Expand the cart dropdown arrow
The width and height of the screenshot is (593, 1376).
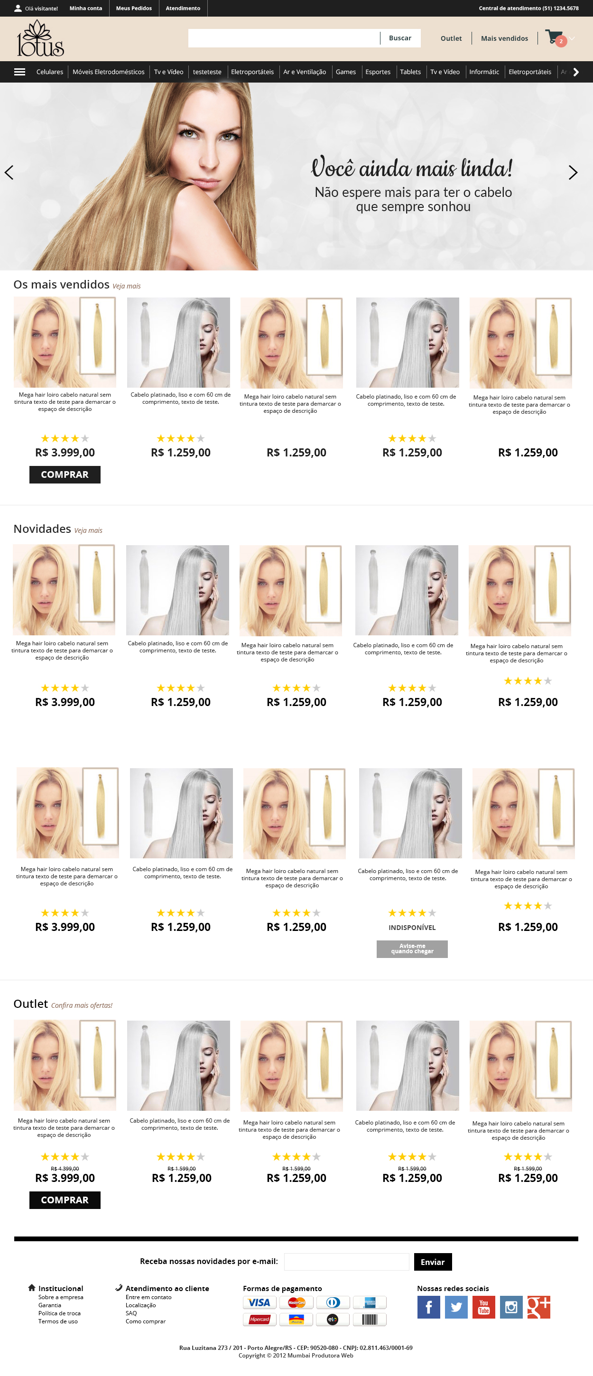(572, 38)
